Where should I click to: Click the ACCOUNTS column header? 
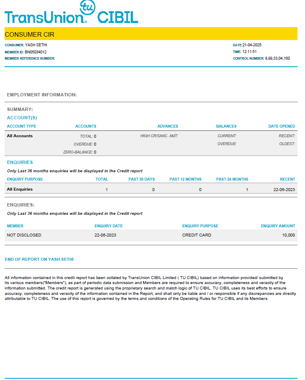point(86,126)
